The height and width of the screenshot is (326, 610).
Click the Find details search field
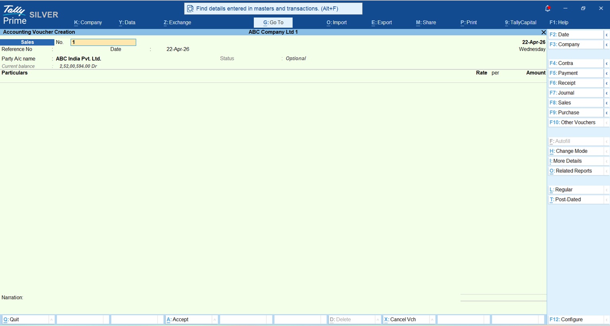pyautogui.click(x=273, y=8)
